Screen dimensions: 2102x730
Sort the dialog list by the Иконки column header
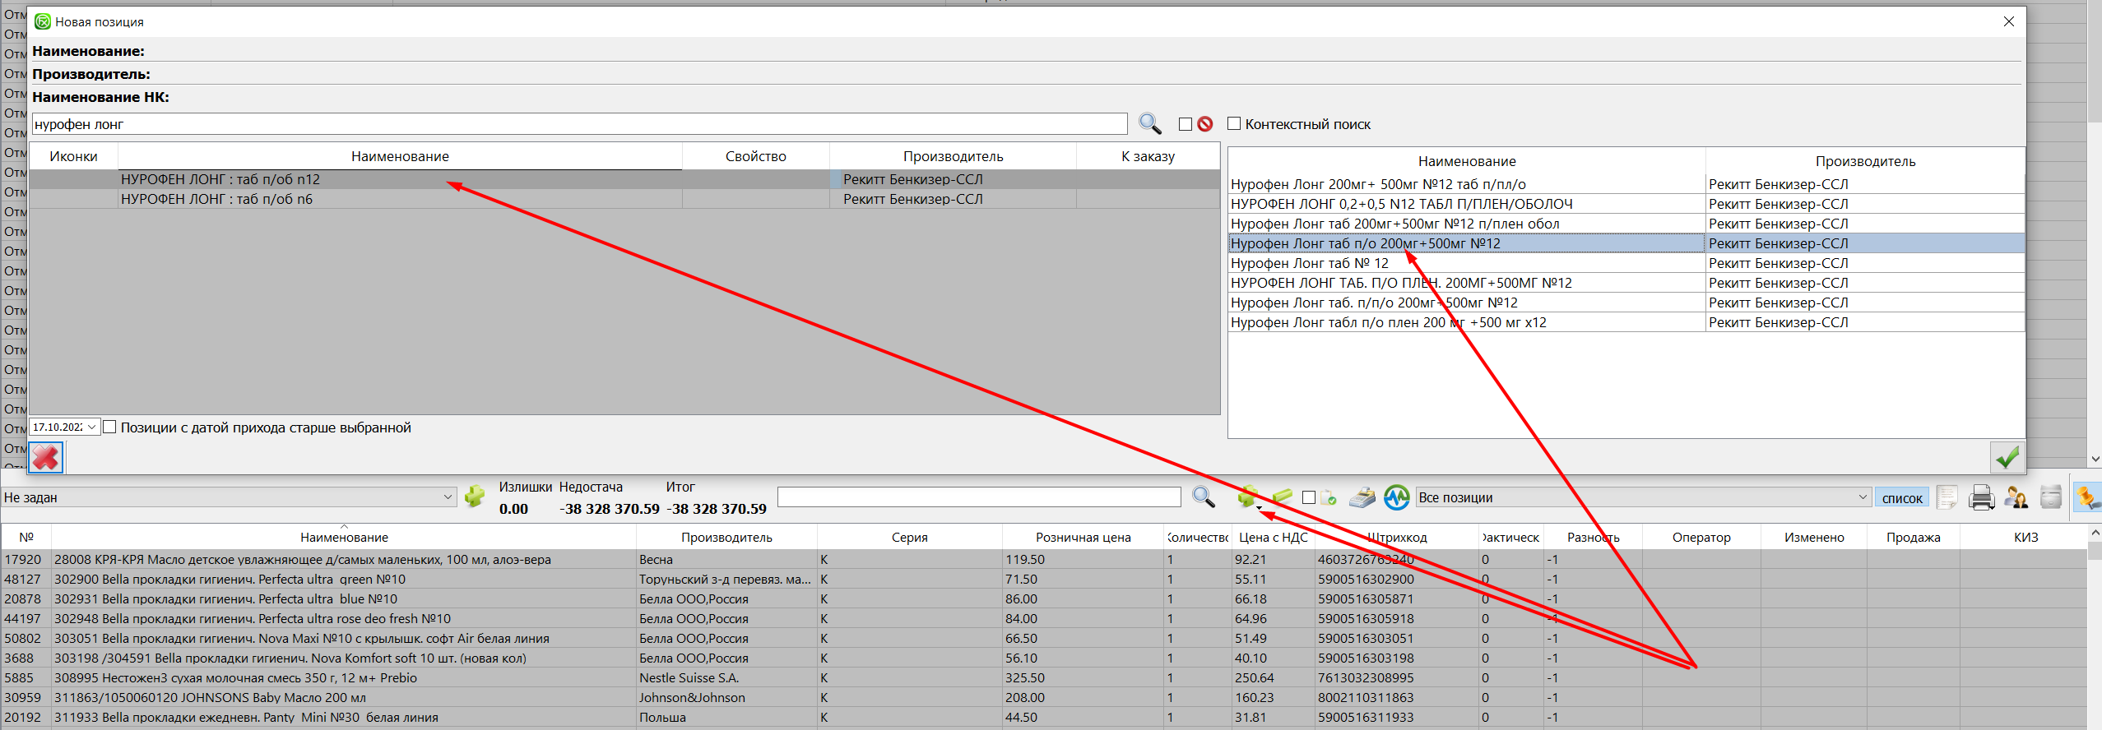pyautogui.click(x=73, y=156)
